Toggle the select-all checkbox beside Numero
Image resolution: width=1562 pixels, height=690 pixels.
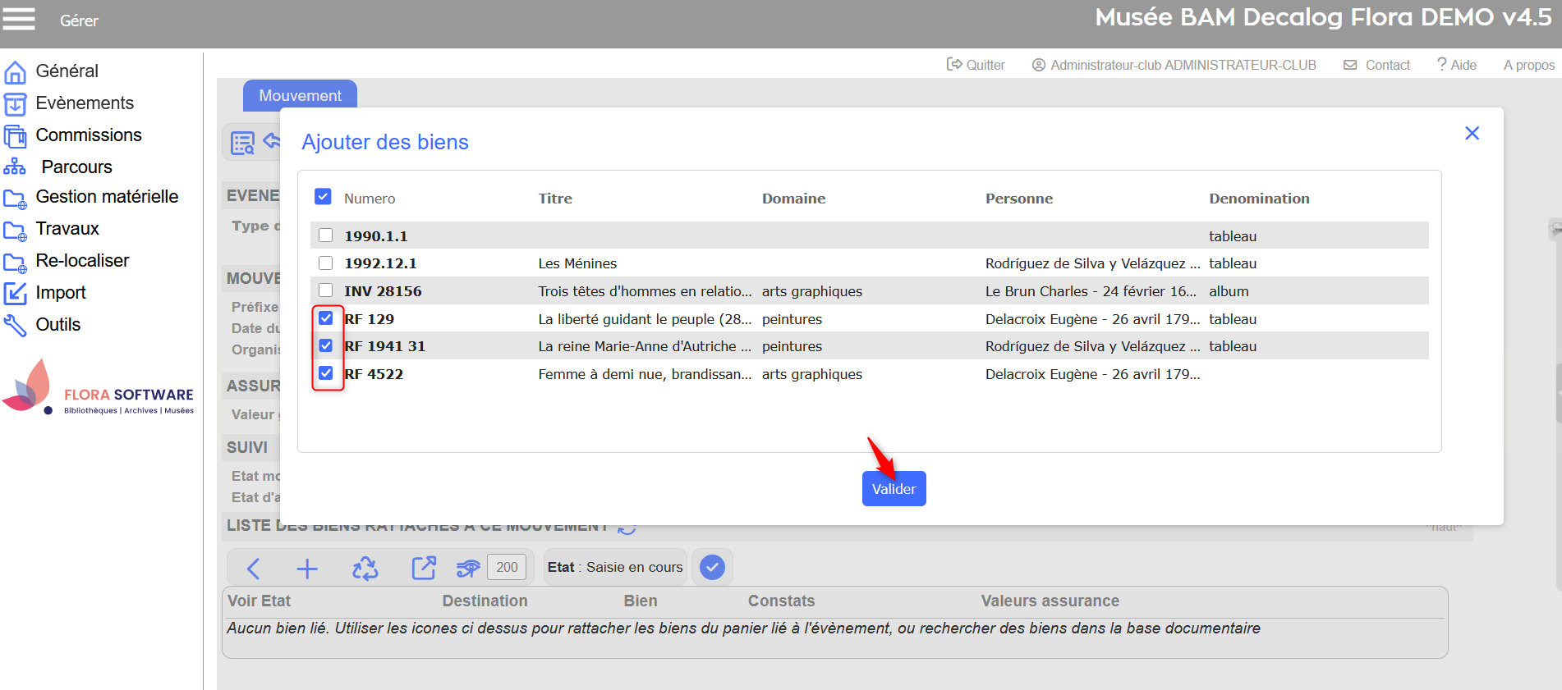click(323, 197)
